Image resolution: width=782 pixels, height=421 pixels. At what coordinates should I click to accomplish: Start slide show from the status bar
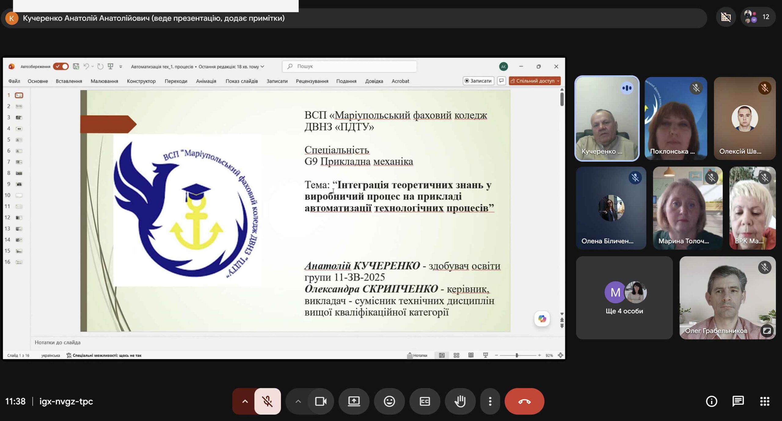tap(485, 355)
